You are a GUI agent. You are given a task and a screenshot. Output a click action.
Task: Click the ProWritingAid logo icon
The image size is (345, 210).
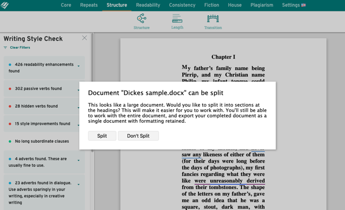point(4,5)
